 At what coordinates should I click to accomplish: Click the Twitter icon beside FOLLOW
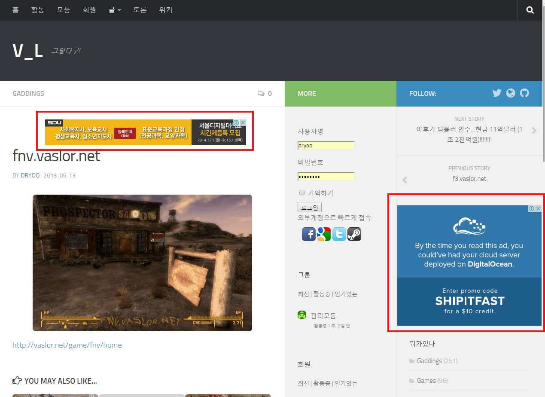tap(497, 93)
